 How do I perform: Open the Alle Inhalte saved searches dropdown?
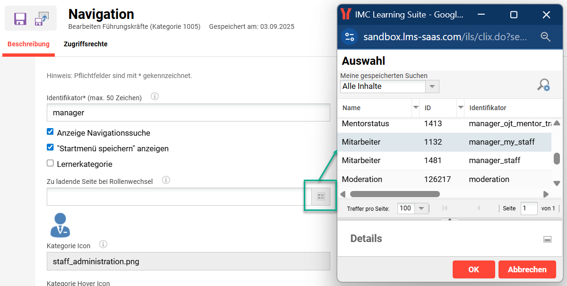pos(432,87)
